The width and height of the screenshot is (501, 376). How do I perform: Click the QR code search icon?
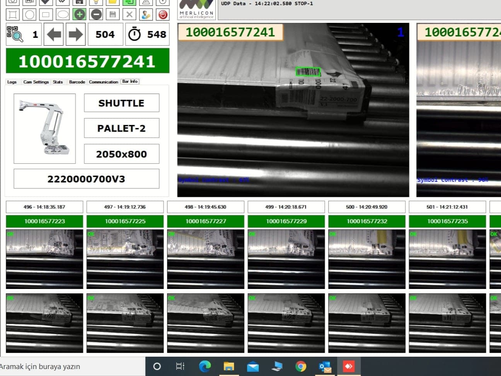(x=15, y=34)
